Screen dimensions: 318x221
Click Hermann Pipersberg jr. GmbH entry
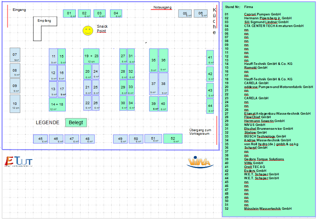click(x=268, y=18)
